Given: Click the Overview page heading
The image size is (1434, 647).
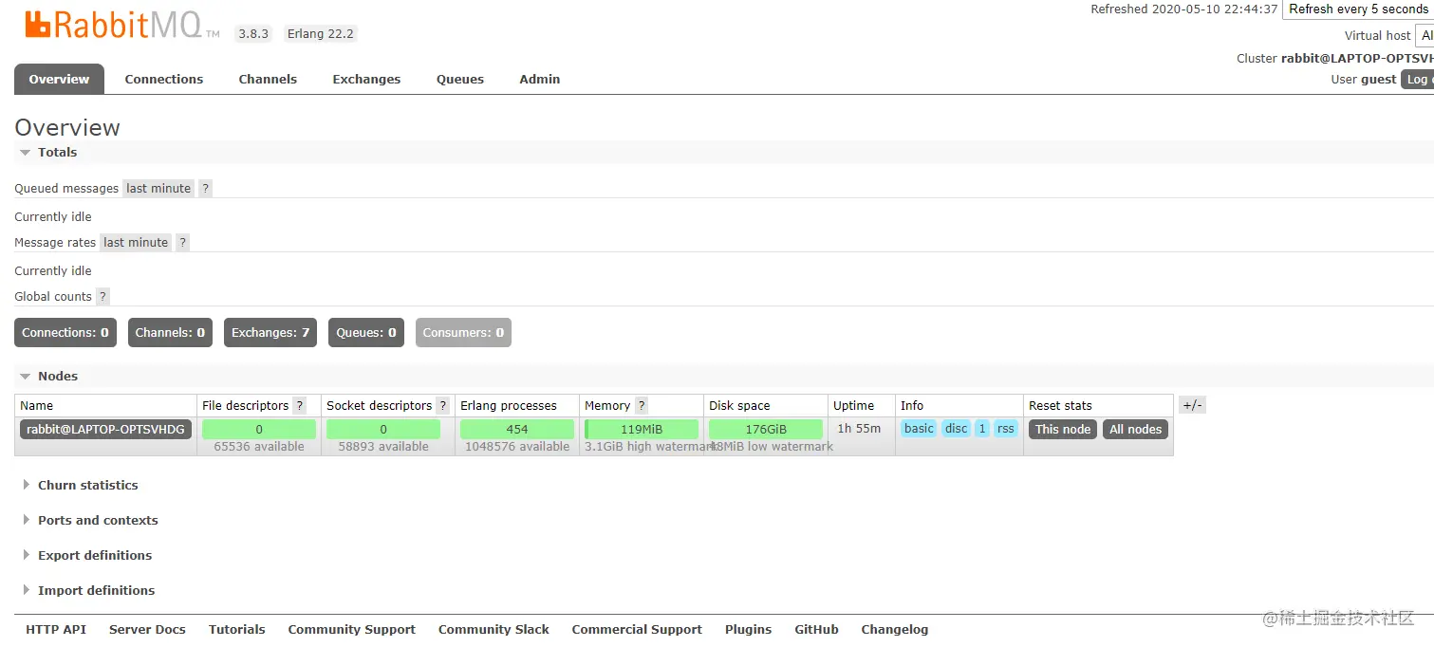Looking at the screenshot, I should coord(67,127).
